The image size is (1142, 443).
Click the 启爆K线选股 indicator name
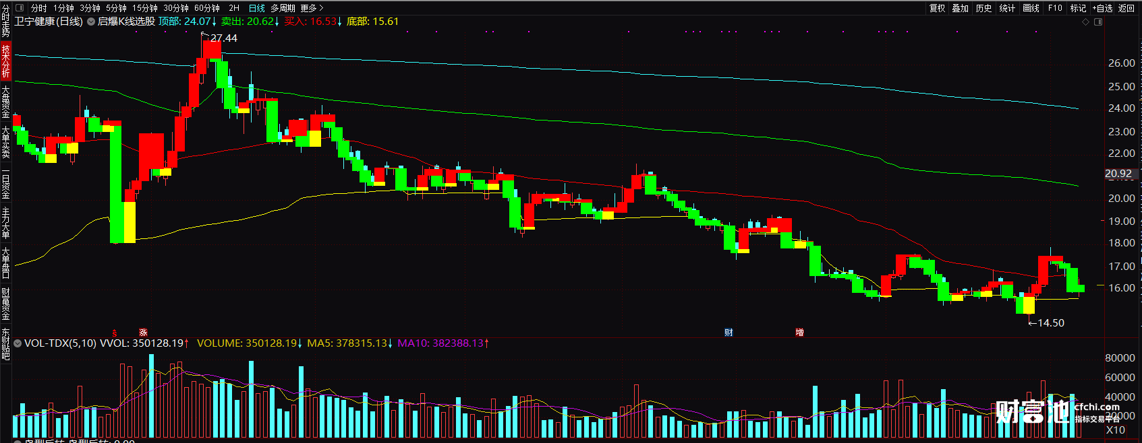(126, 22)
